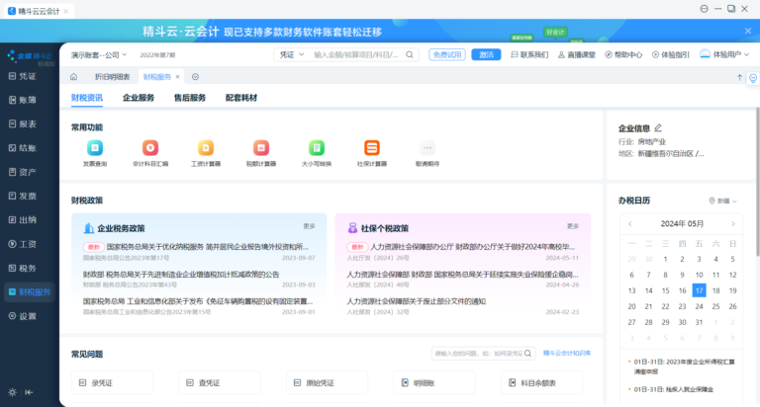
Task: Click 更多 in 社保个税政策 card
Action: [573, 226]
